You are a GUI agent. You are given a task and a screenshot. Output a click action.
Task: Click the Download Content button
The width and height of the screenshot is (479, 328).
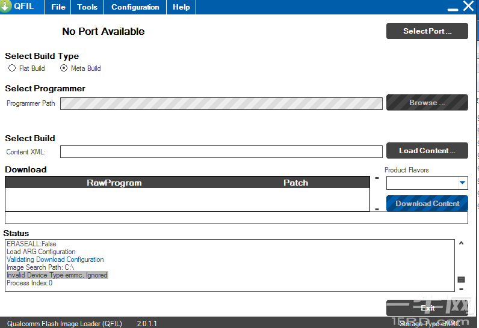[x=427, y=204]
